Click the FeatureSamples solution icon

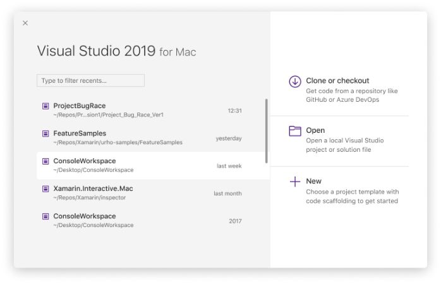tap(45, 133)
